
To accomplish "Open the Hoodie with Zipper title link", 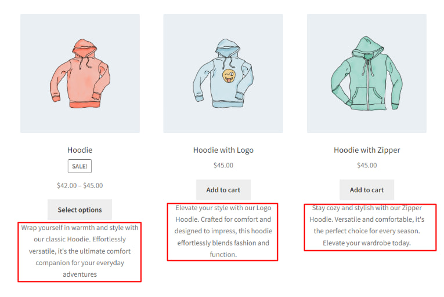I will (x=366, y=150).
